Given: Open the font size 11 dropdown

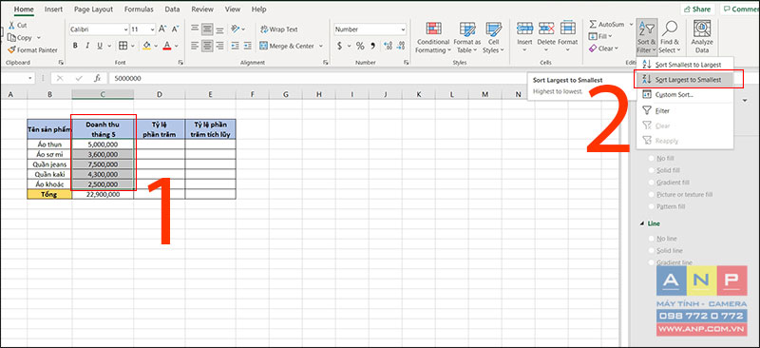Looking at the screenshot, I should click(x=152, y=29).
